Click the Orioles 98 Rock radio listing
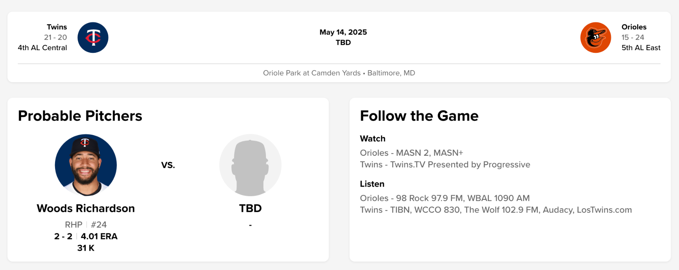The height and width of the screenshot is (270, 679). [444, 198]
